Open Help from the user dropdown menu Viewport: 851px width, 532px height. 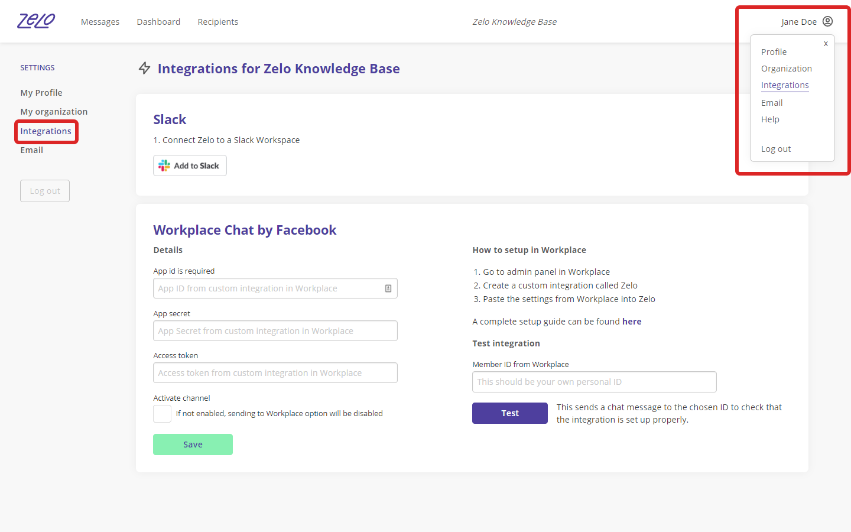(770, 119)
